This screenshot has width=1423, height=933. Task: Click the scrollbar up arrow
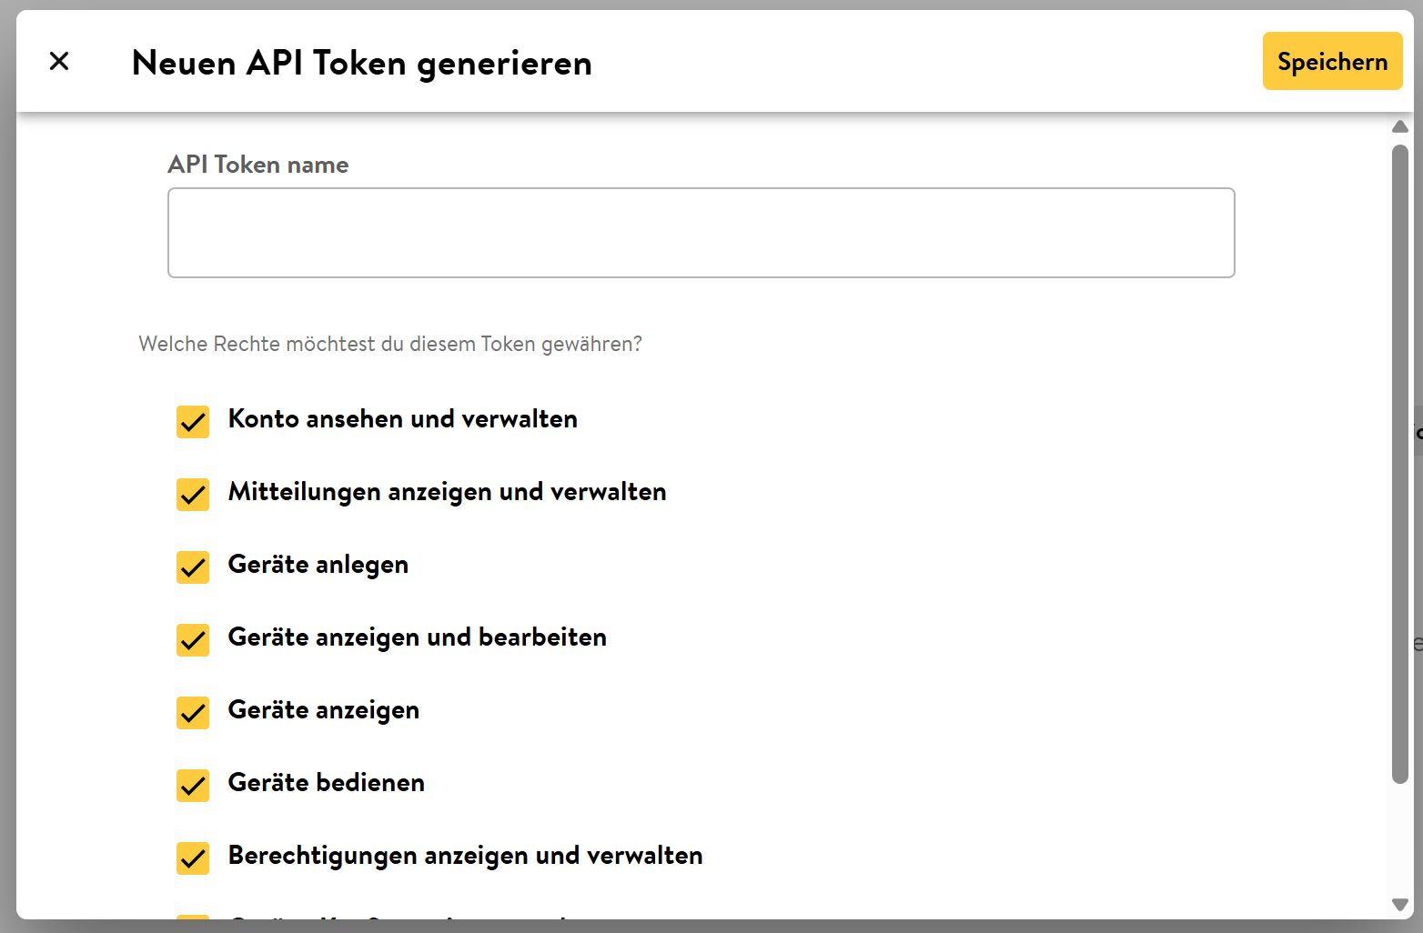coord(1400,126)
